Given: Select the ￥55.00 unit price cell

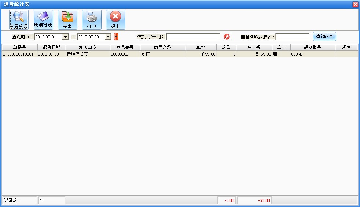Looking at the screenshot, I should (x=201, y=54).
